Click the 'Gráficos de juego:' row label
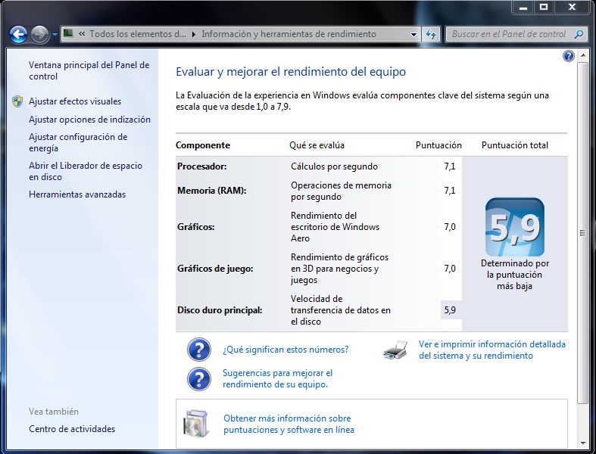This screenshot has width=596, height=454. pos(215,269)
